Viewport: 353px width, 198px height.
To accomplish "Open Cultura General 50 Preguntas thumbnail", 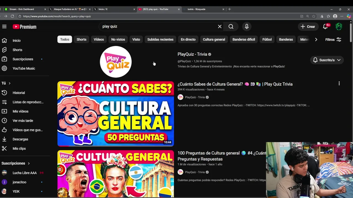I will click(116, 114).
